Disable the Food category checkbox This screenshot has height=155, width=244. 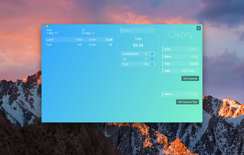pyautogui.click(x=152, y=64)
